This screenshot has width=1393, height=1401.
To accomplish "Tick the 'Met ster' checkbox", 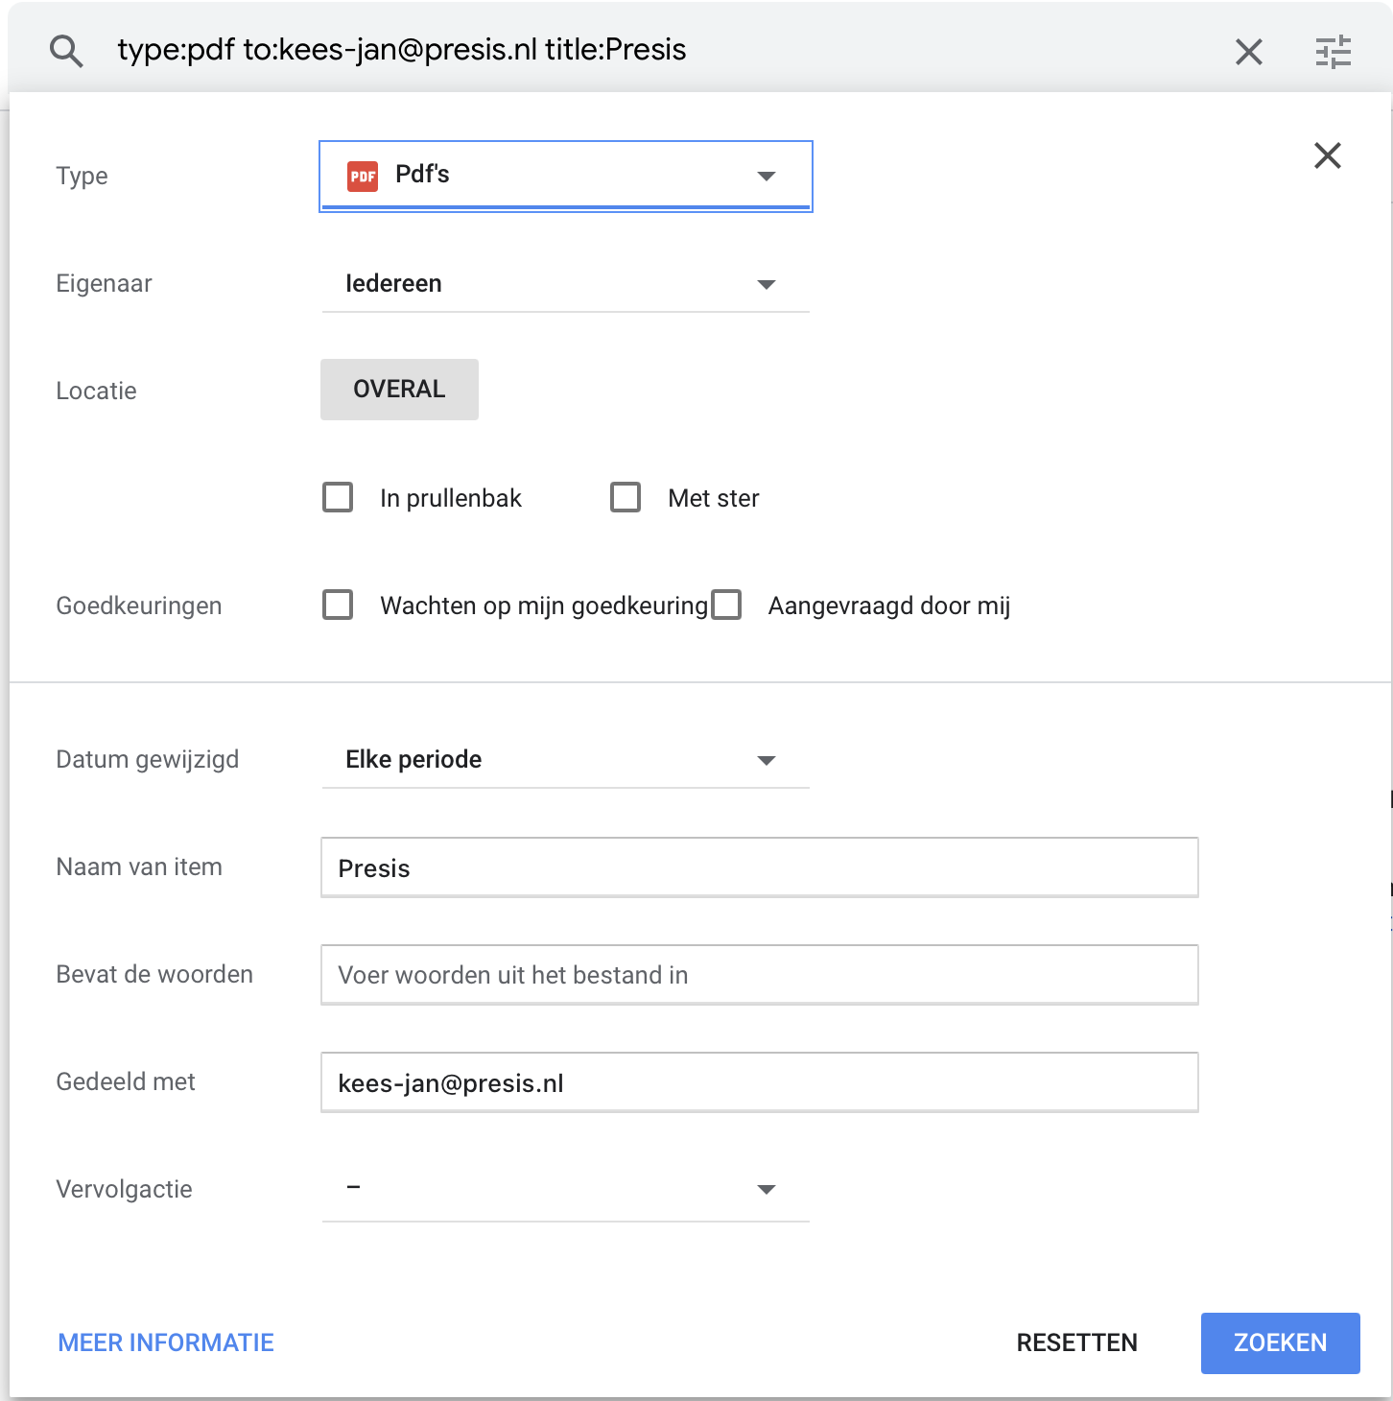I will [x=626, y=498].
